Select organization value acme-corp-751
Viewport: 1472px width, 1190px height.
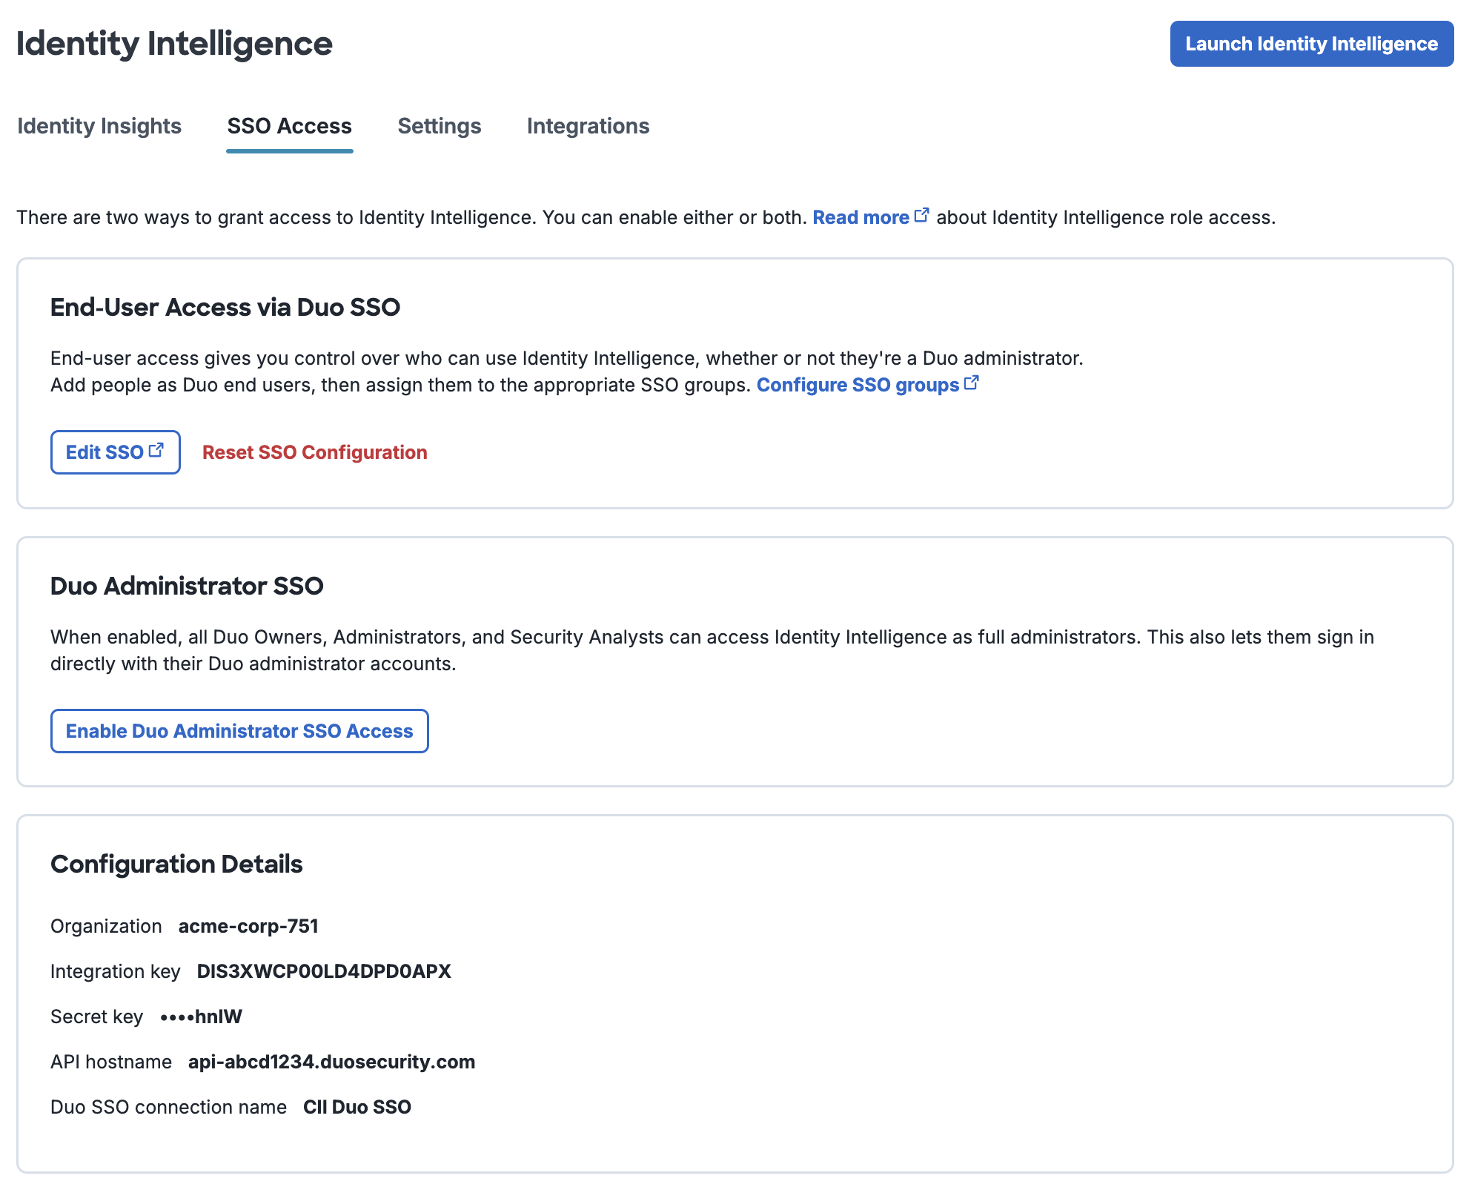pos(248,926)
